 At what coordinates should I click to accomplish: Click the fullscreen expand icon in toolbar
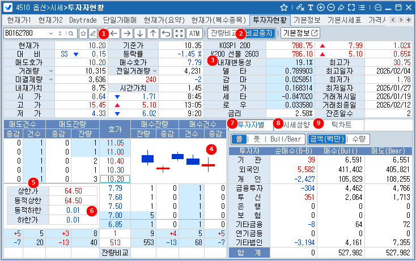click(x=179, y=33)
